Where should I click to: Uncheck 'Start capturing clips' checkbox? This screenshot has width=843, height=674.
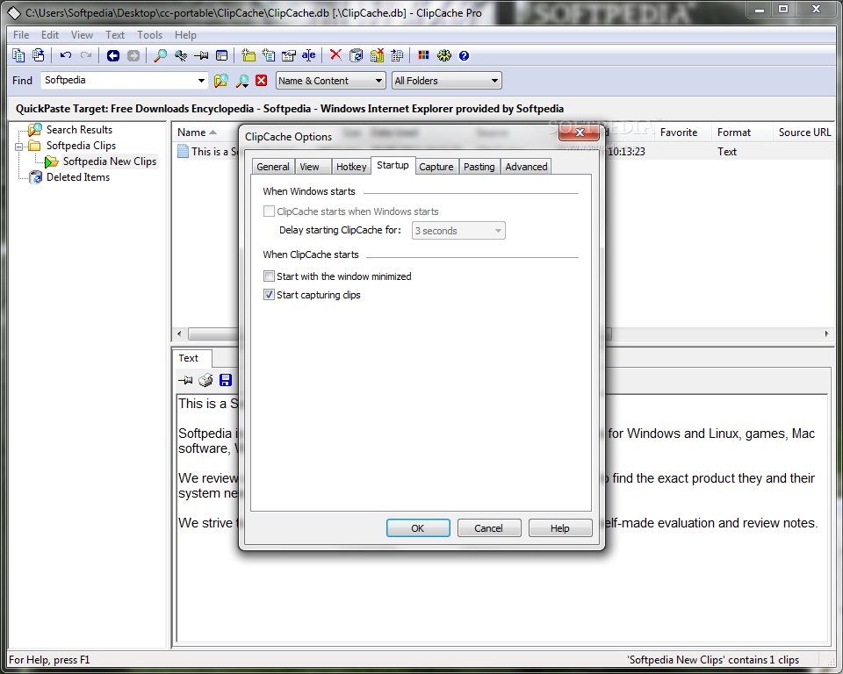coord(269,295)
